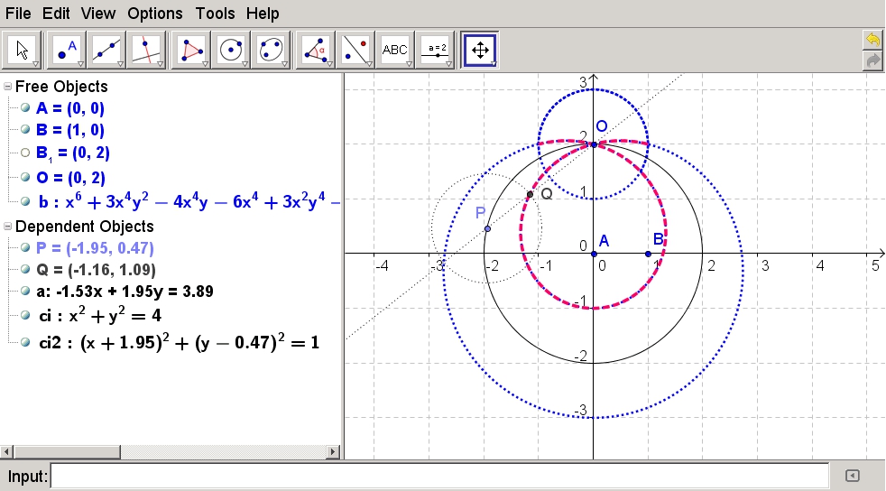Toggle visibility of hidden point B₁
This screenshot has height=491, width=886.
tap(25, 153)
